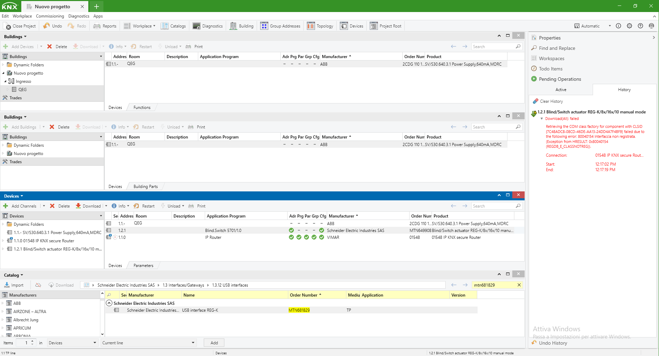Switch to Parameters tab in Devices panel
The height and width of the screenshot is (356, 659).
[x=143, y=266]
